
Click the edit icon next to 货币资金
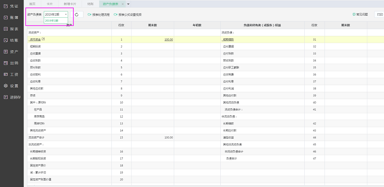point(43,39)
